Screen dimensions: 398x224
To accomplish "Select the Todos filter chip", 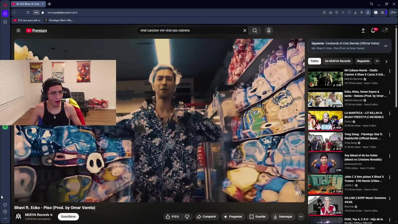I will (314, 61).
